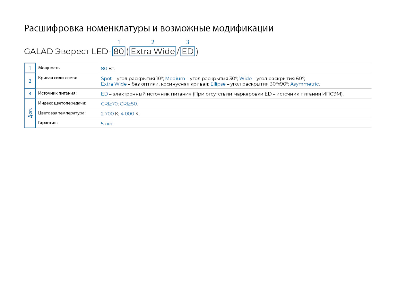Select the blue "Wide" 60° option
This screenshot has height=284, width=398.
[x=246, y=79]
